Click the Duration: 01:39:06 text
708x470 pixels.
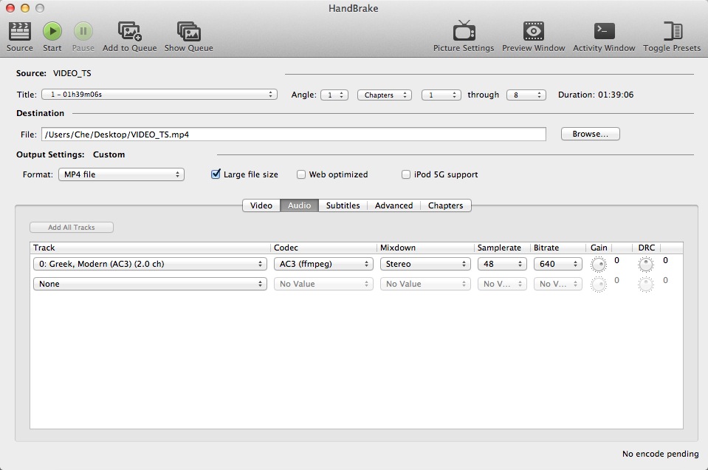pos(596,95)
